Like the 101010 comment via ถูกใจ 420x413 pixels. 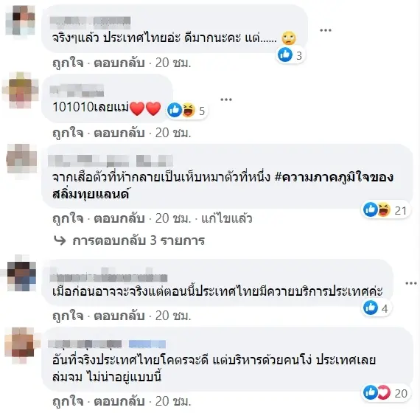click(x=68, y=133)
